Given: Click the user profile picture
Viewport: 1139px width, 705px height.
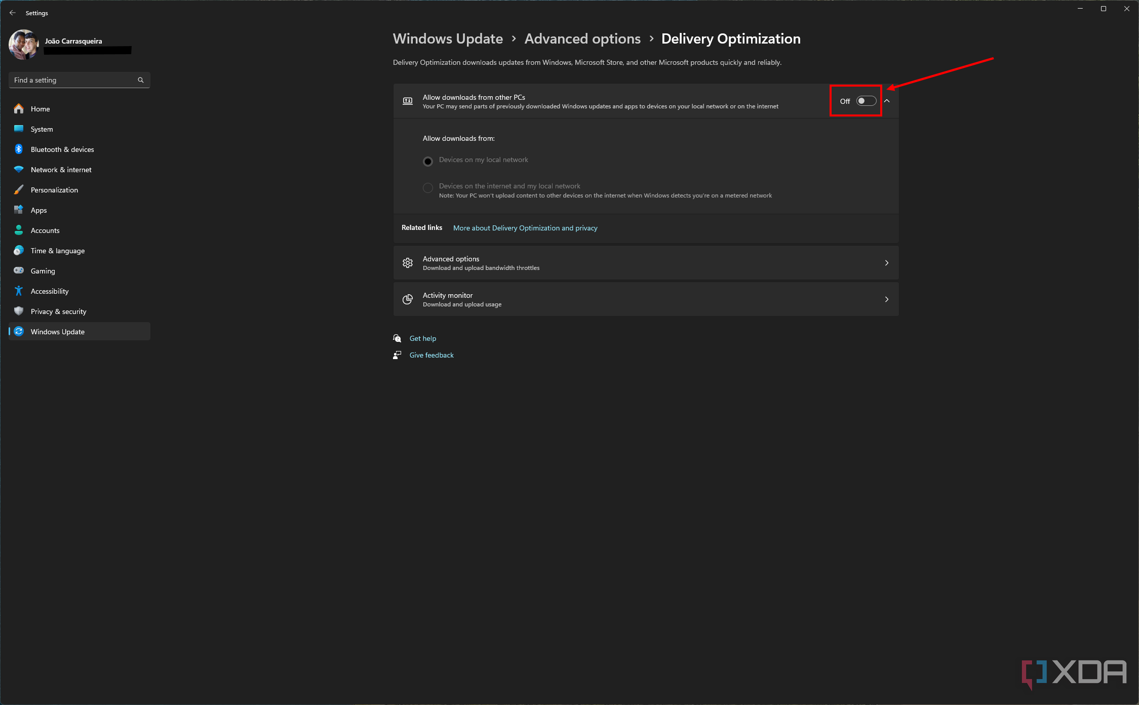Looking at the screenshot, I should 24,45.
